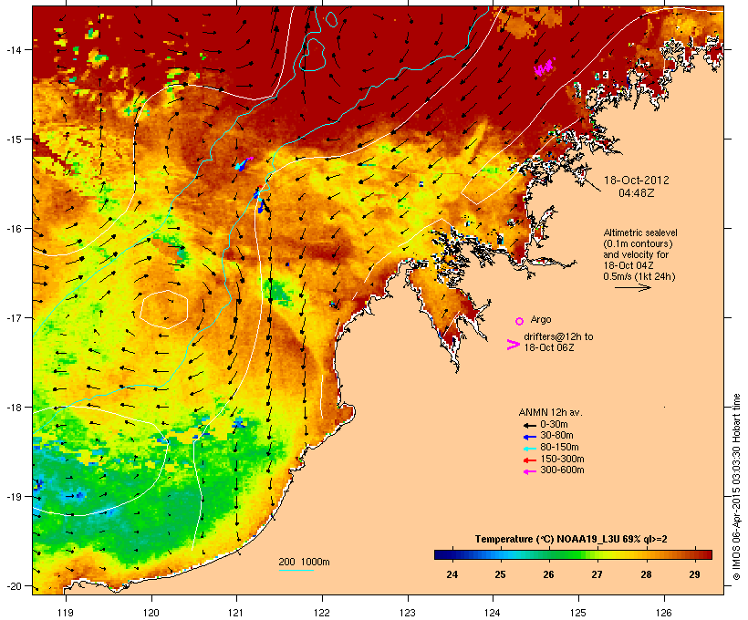Click the longitude axis label 122
Viewport: 748px width, 620px height.
(322, 613)
